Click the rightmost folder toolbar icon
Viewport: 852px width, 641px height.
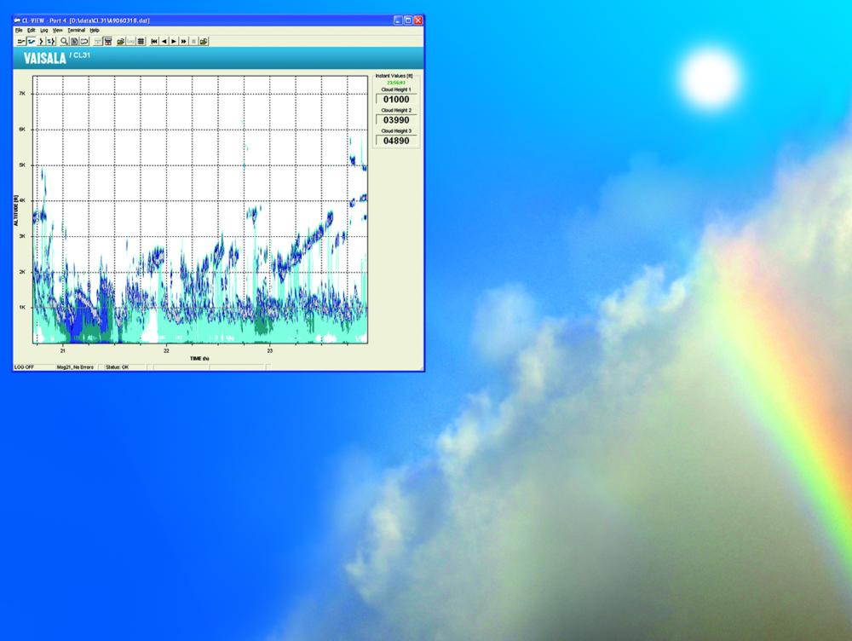pos(204,41)
